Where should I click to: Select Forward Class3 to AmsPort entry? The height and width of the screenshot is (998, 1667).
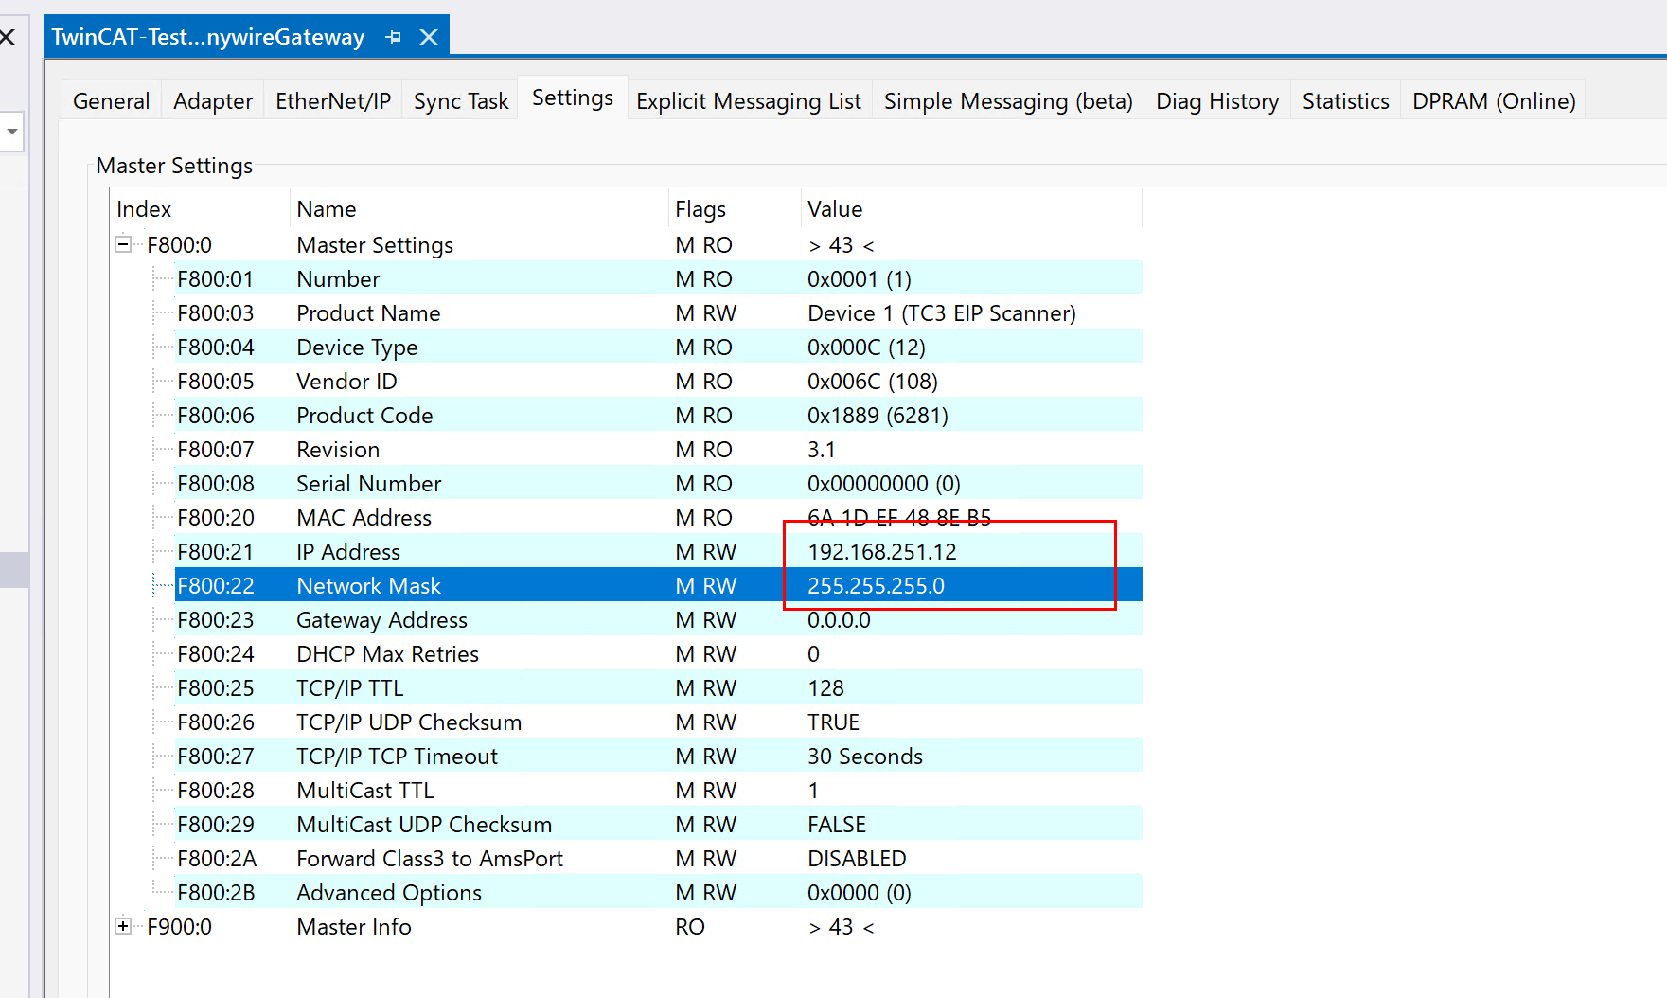click(x=429, y=859)
